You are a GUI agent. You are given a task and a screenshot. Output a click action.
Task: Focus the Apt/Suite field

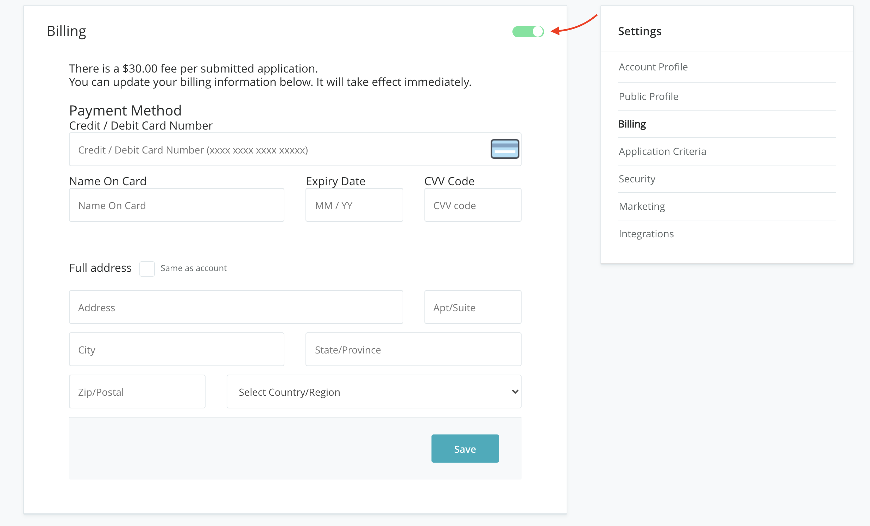point(472,307)
